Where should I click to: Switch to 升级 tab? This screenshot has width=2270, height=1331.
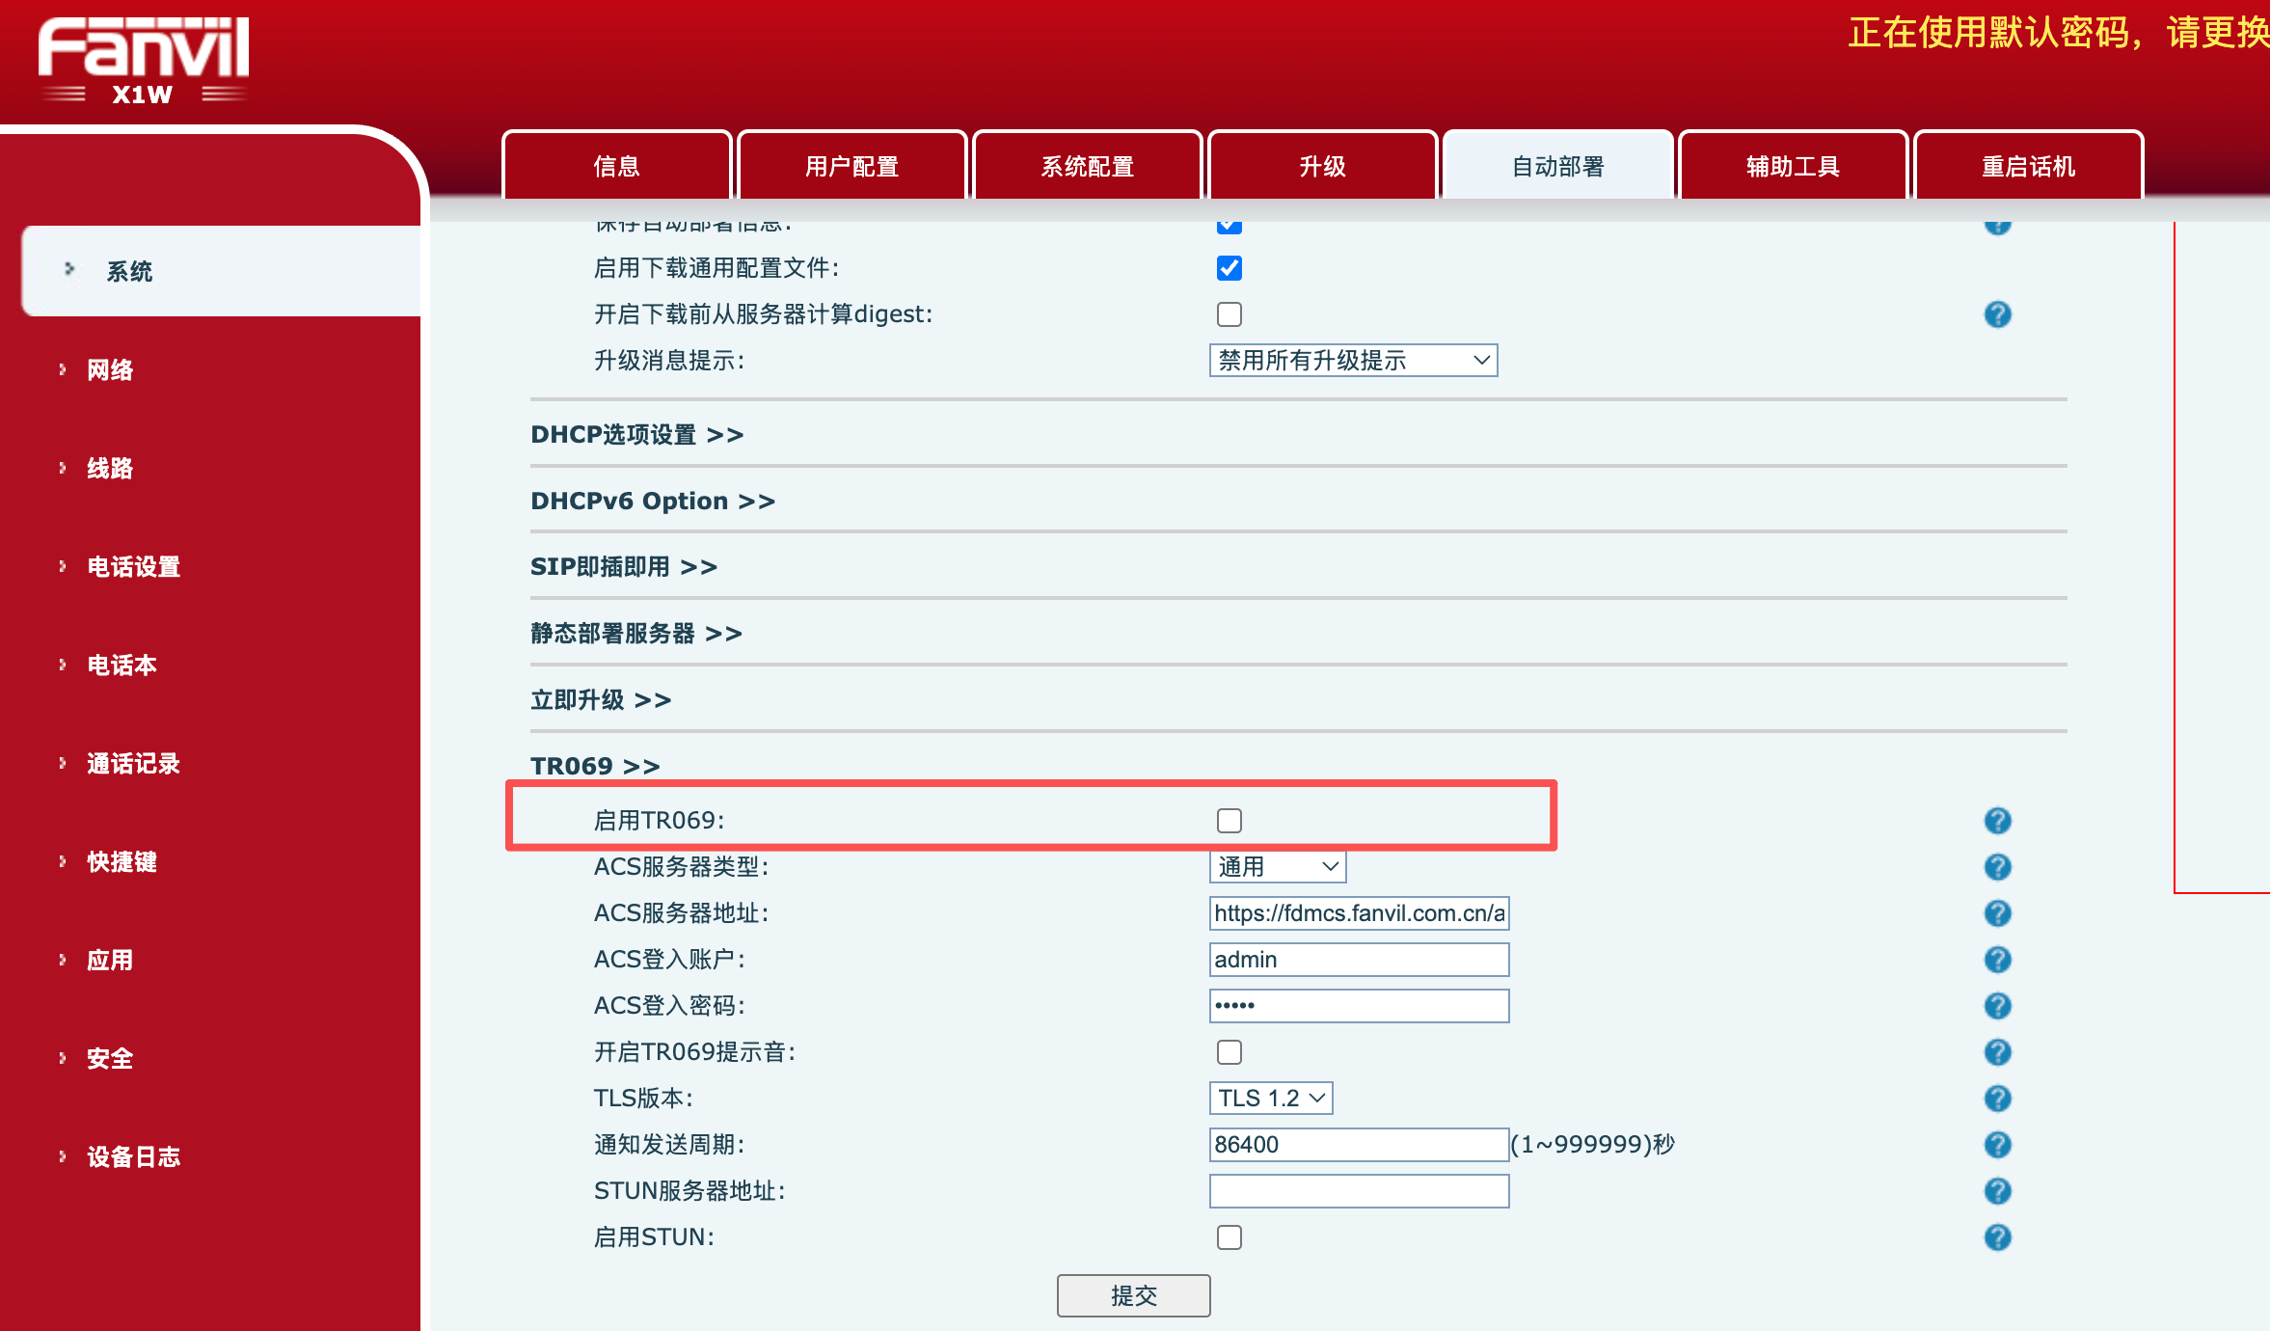[x=1323, y=166]
